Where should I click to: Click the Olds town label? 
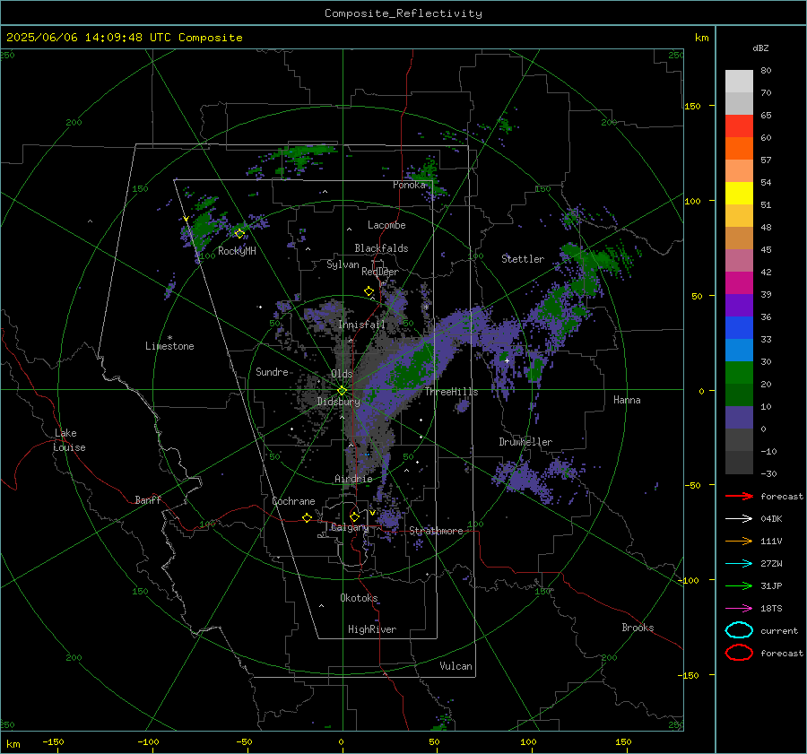tap(342, 374)
